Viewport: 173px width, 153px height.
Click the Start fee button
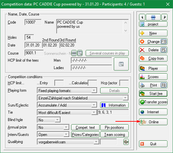click(x=153, y=94)
